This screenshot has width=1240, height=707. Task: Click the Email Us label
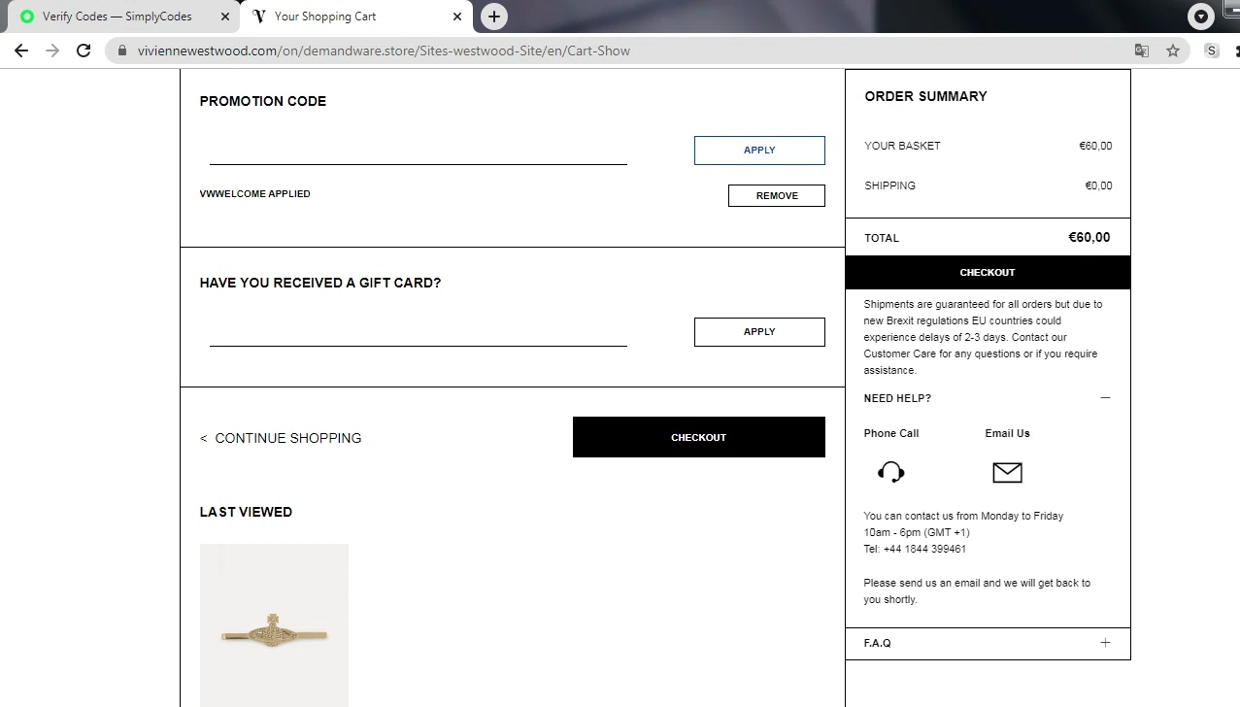(x=1007, y=433)
